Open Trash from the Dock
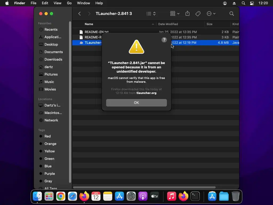The height and width of the screenshot is (205, 273). (236, 196)
